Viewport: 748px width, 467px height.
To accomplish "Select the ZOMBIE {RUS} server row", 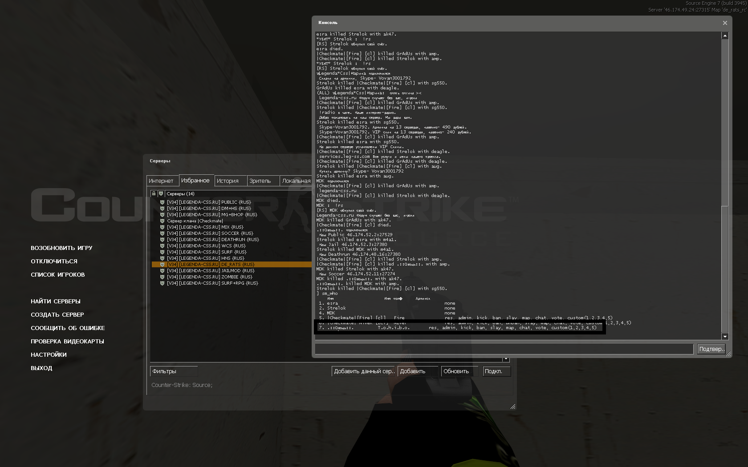I will (x=232, y=277).
